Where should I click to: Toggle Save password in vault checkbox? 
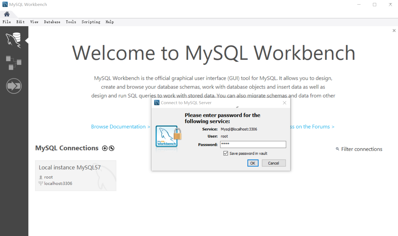226,153
